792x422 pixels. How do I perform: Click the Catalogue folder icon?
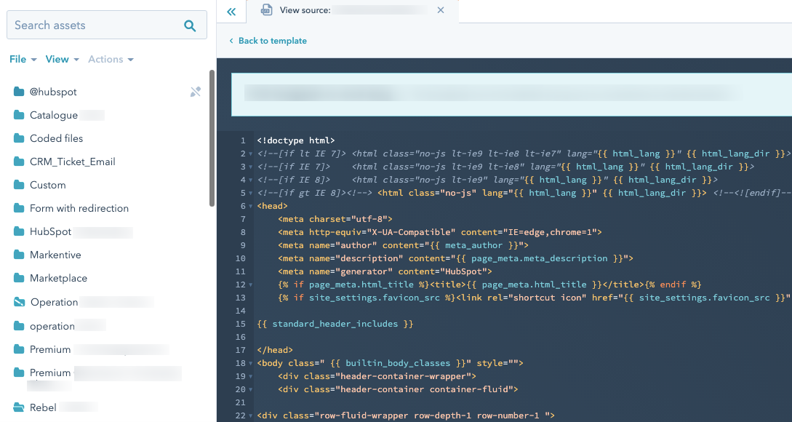[19, 115]
